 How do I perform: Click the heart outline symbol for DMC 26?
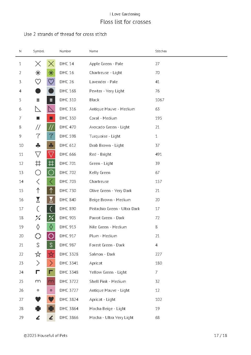pos(38,82)
